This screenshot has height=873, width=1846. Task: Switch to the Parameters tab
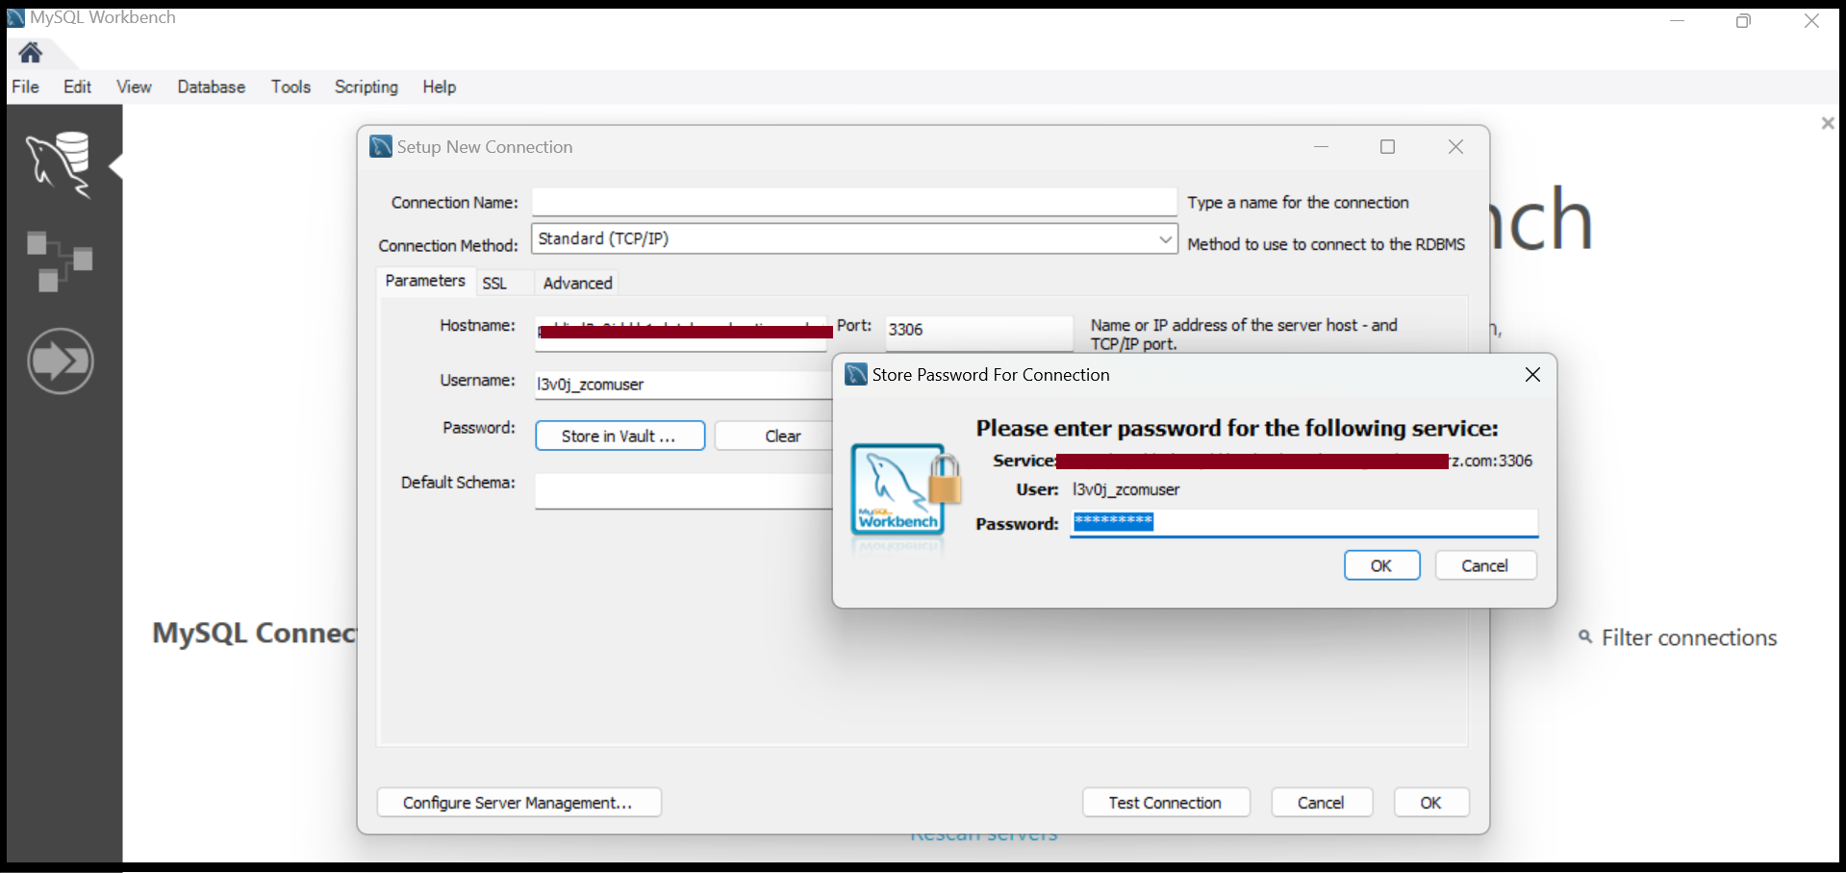pos(425,281)
